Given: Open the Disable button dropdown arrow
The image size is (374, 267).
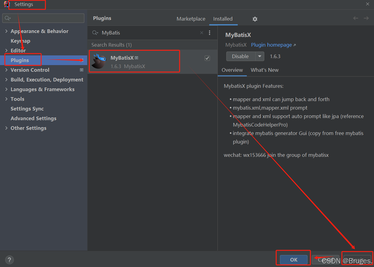Looking at the screenshot, I should tap(260, 56).
